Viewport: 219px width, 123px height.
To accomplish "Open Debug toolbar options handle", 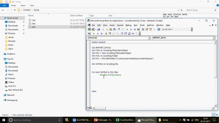I will tap(140, 33).
